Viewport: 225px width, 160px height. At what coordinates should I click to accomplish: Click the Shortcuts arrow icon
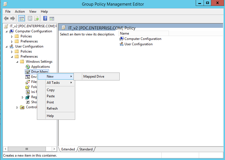click(x=28, y=102)
